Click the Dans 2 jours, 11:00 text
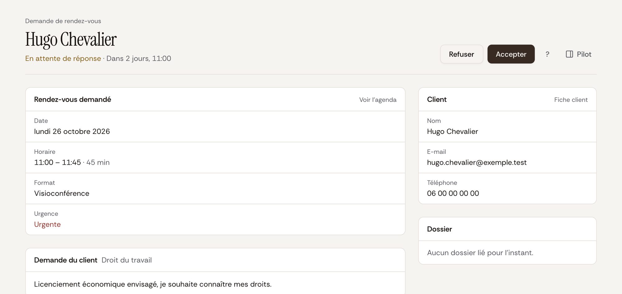Image resolution: width=622 pixels, height=294 pixels. pos(139,58)
